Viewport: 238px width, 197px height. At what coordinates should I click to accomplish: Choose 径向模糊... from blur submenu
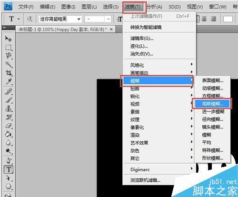tap(212, 119)
